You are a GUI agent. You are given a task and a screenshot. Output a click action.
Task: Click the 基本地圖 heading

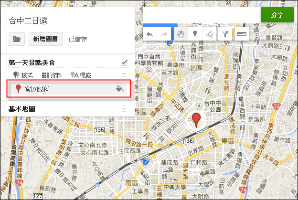pyautogui.click(x=22, y=109)
